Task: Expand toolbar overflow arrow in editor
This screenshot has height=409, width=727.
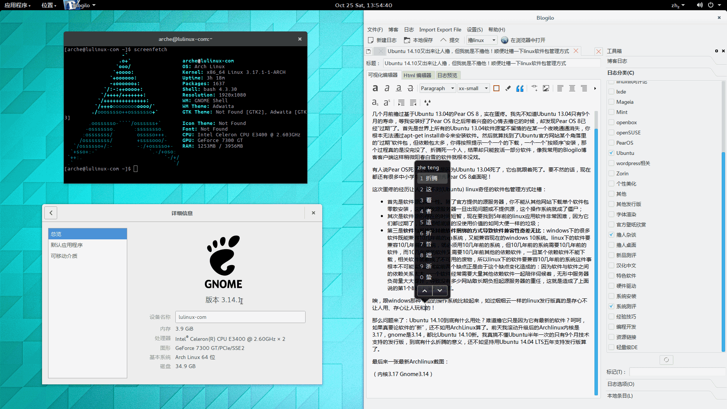Action: coord(595,88)
